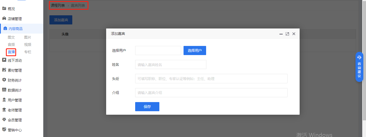
Task: Click the 店铺管理 shop icon
Action: coord(4,19)
